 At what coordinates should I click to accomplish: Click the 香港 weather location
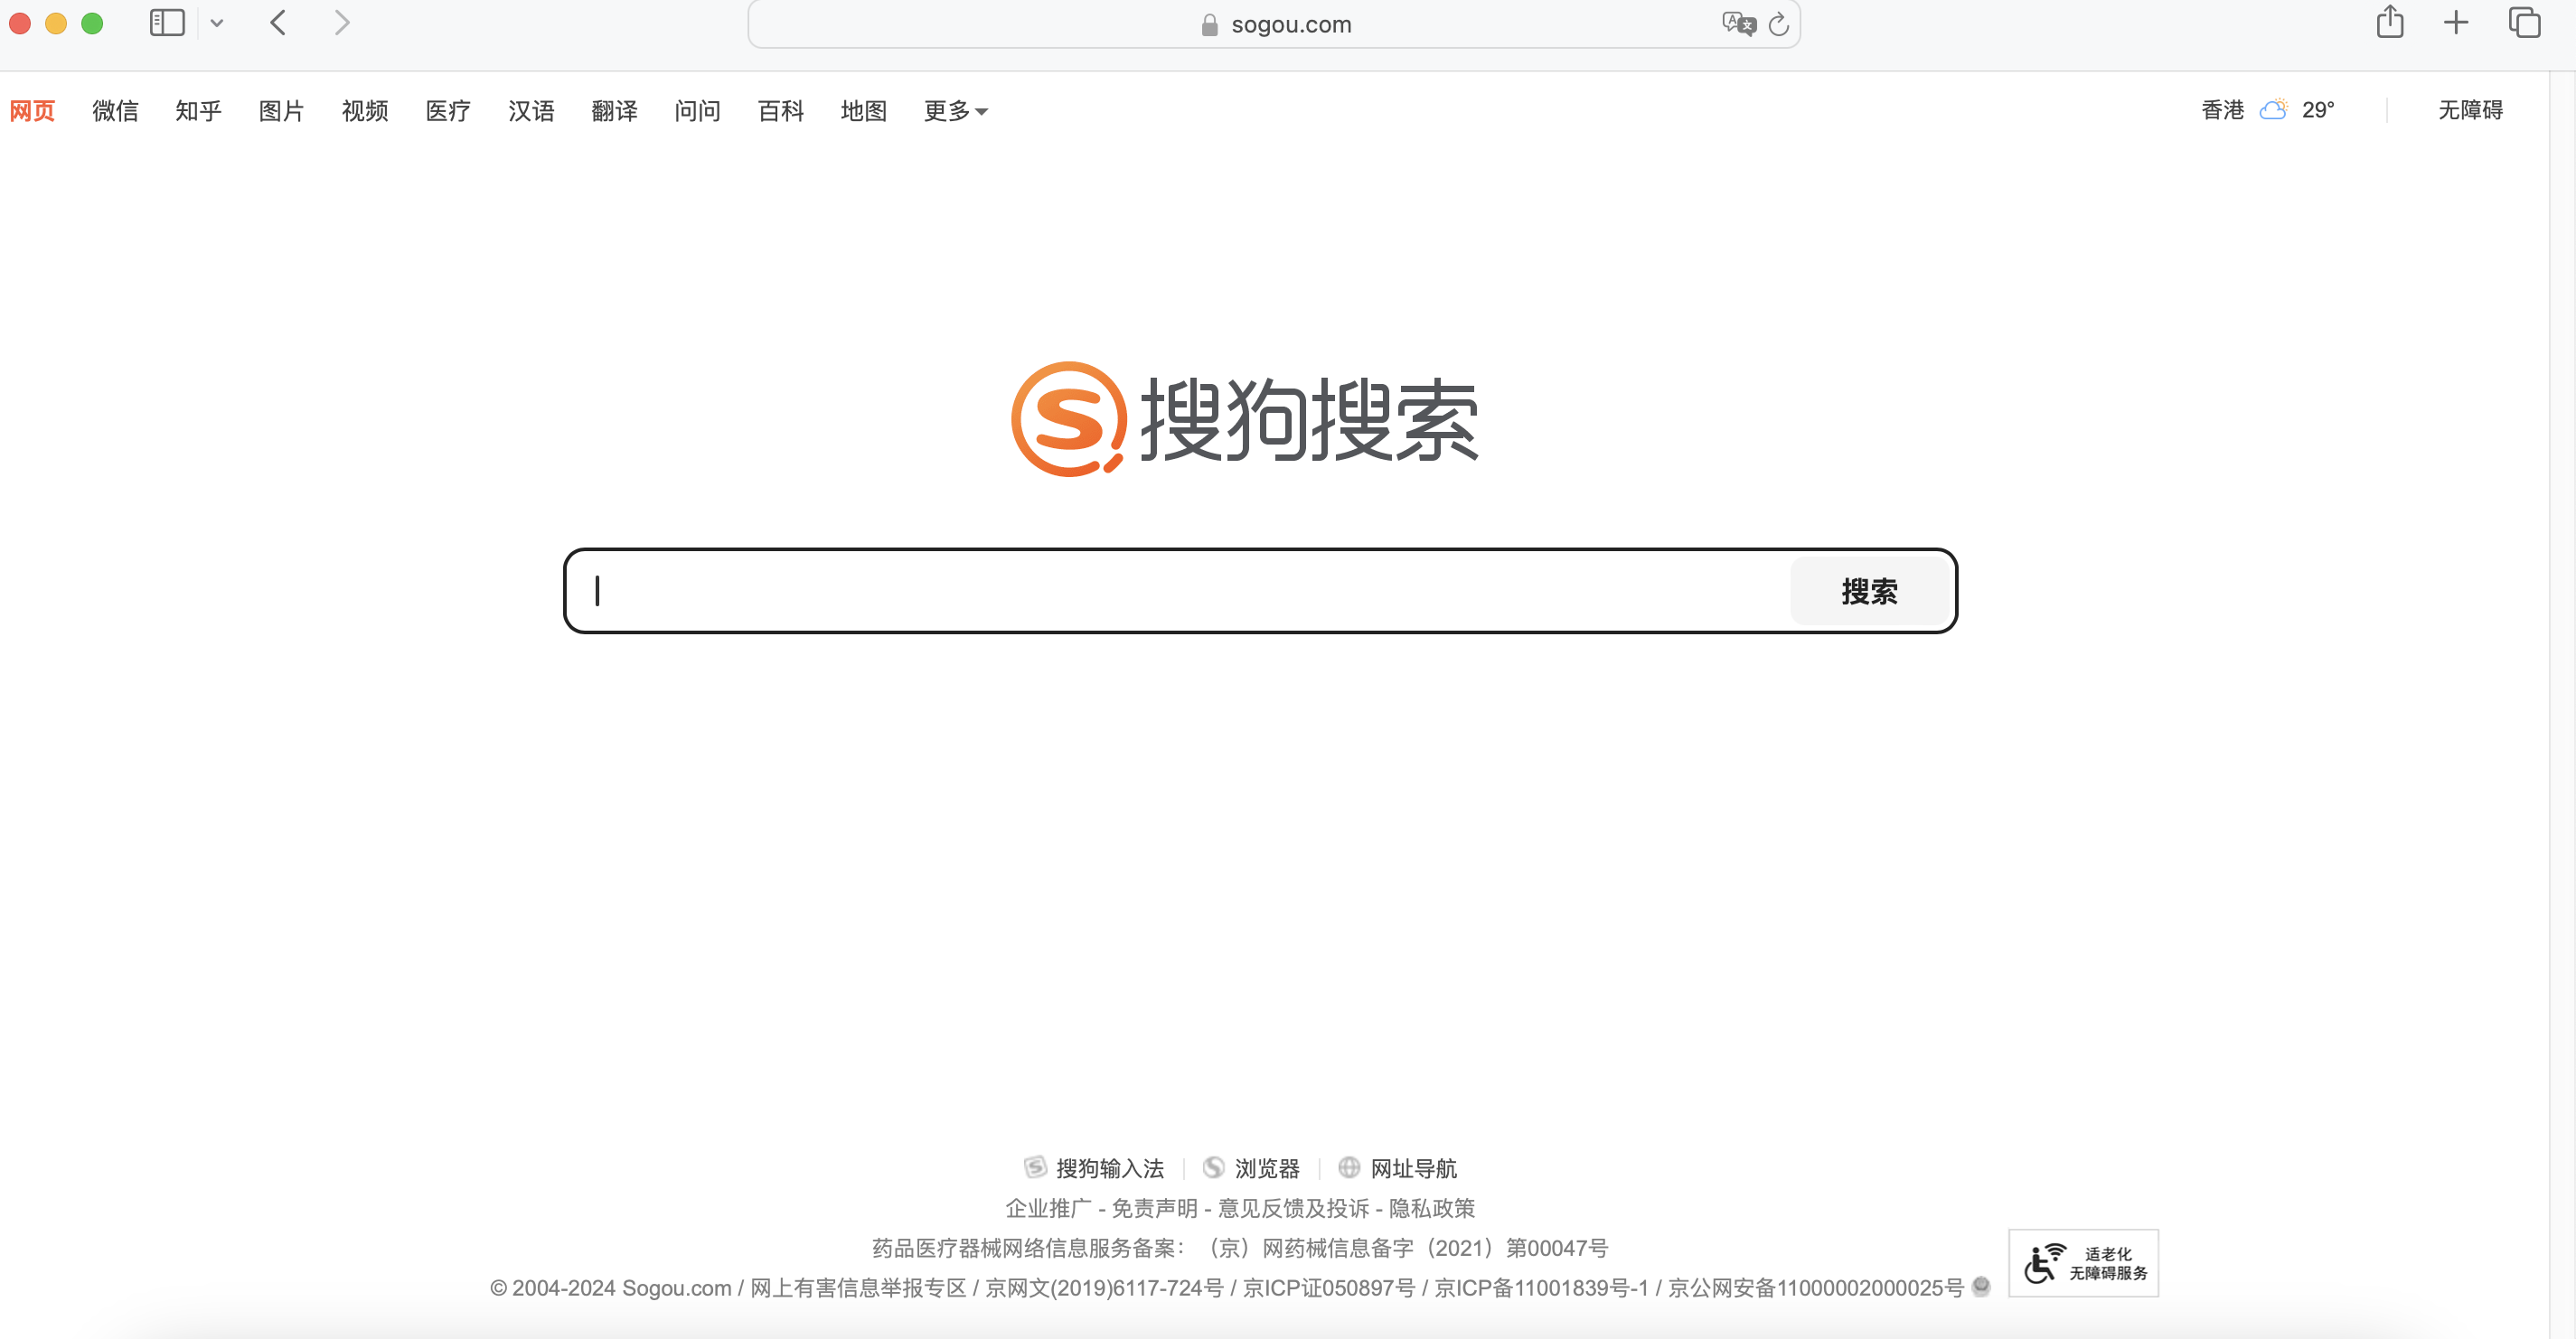pyautogui.click(x=2222, y=110)
